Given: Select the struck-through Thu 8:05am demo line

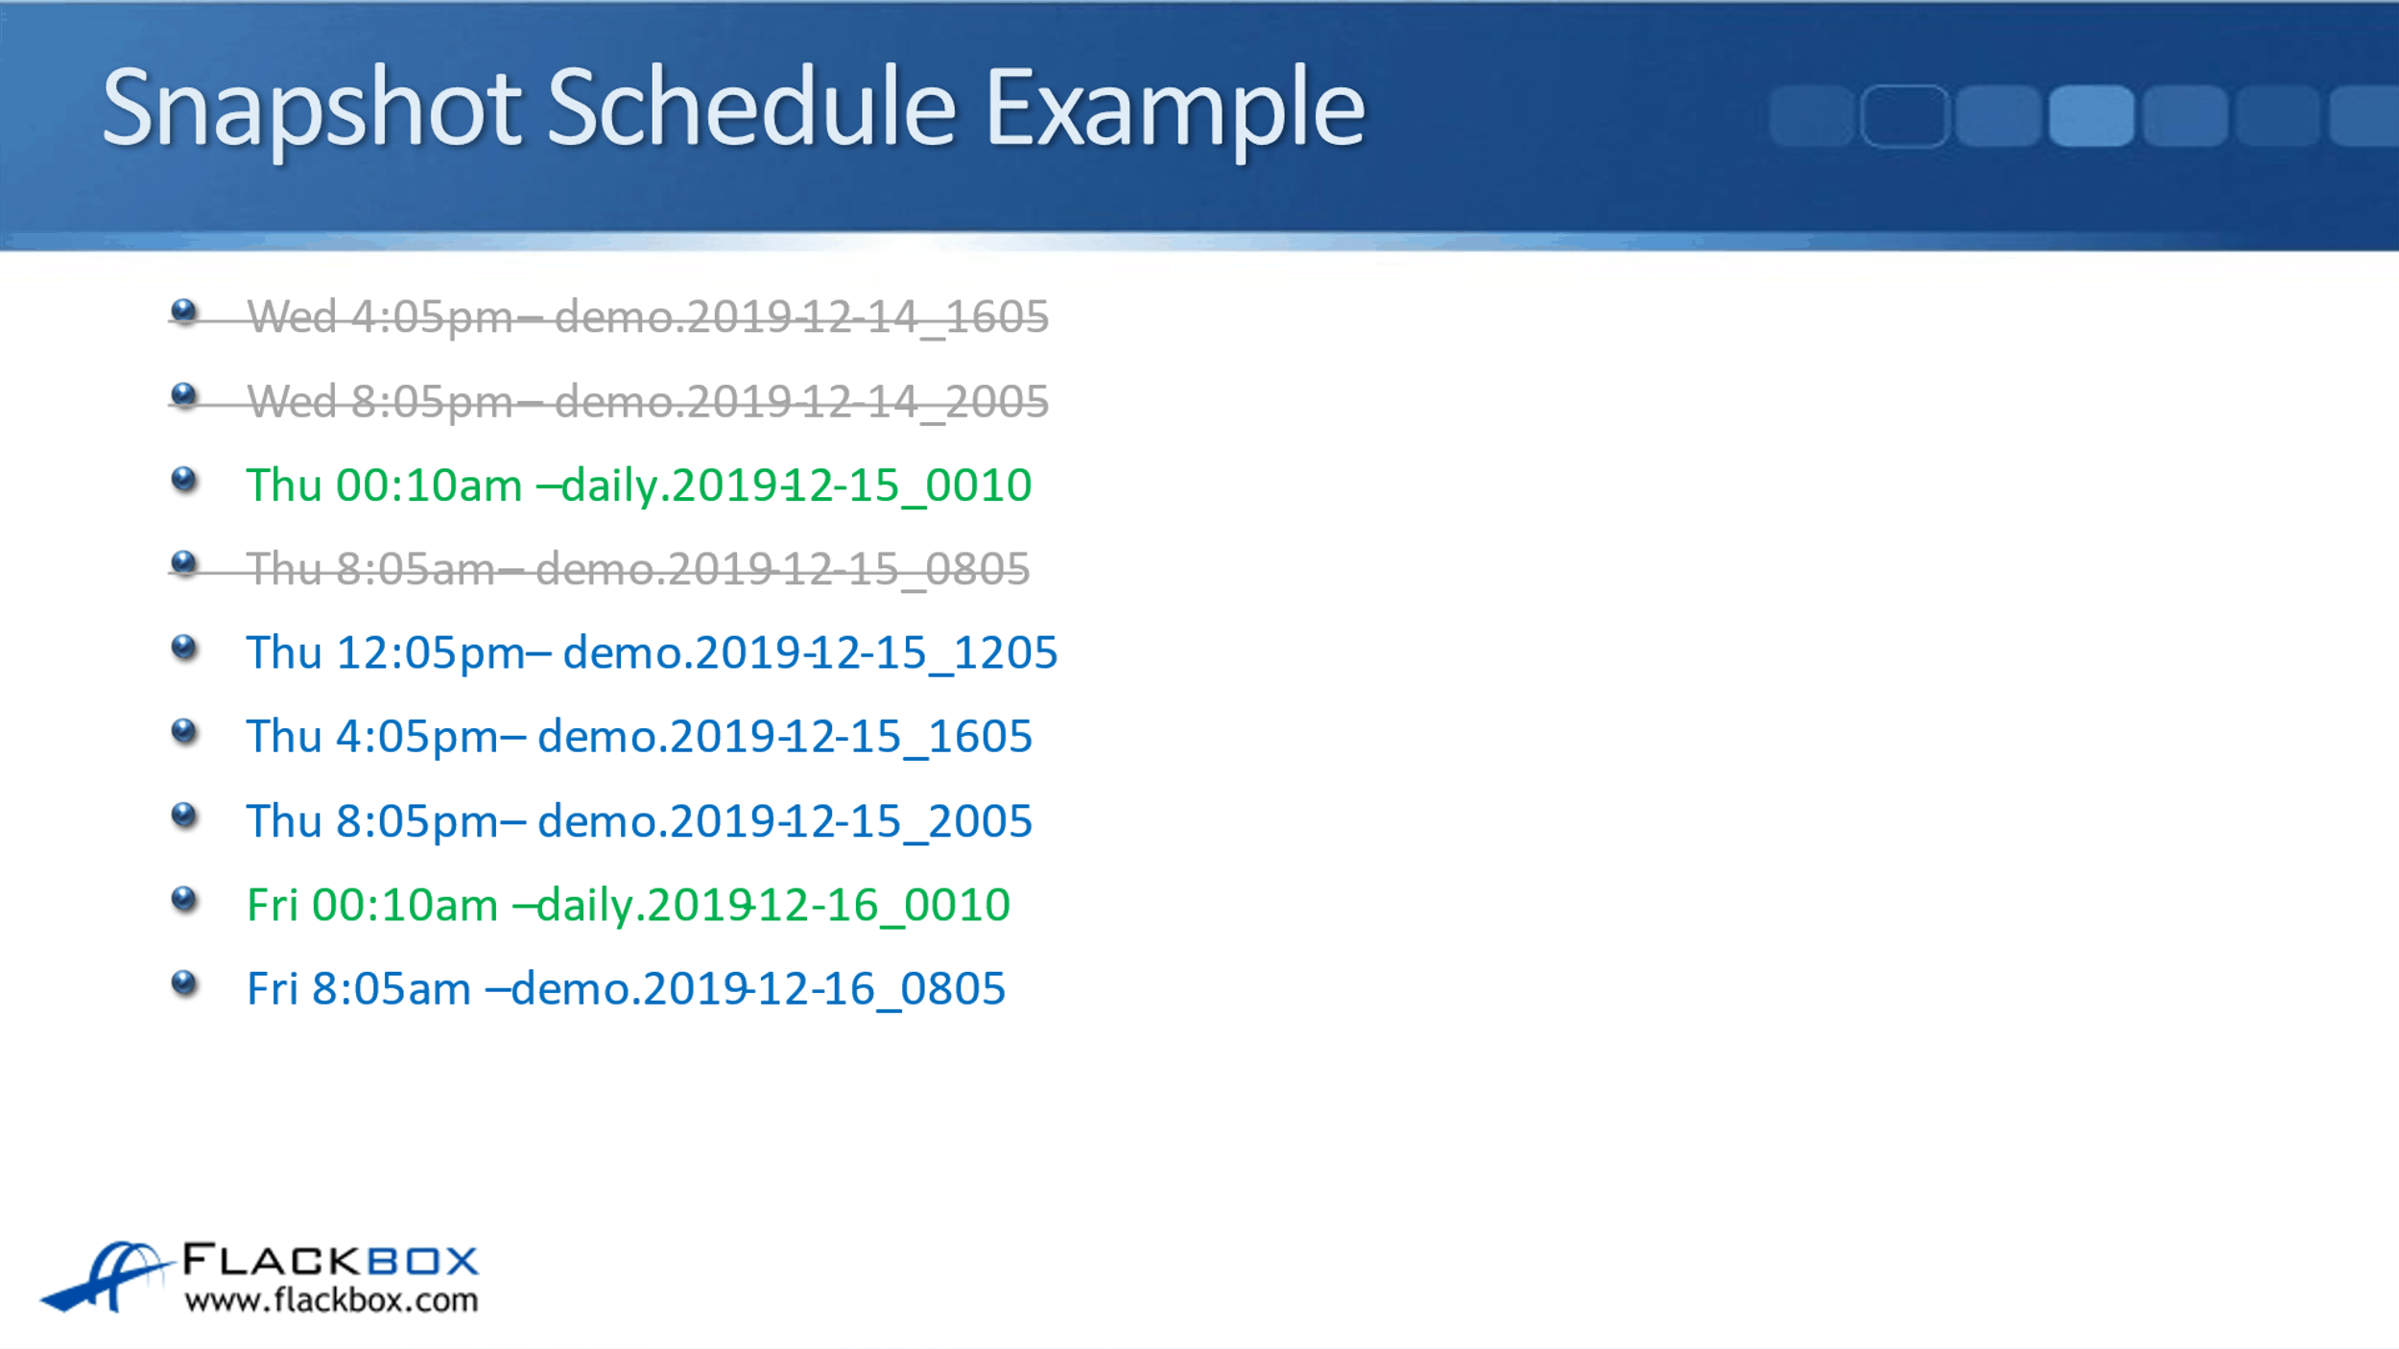Looking at the screenshot, I should 638,569.
